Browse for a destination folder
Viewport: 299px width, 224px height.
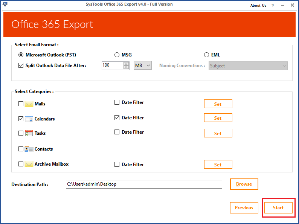click(x=244, y=184)
